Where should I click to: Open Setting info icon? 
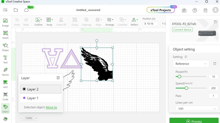coord(186,57)
